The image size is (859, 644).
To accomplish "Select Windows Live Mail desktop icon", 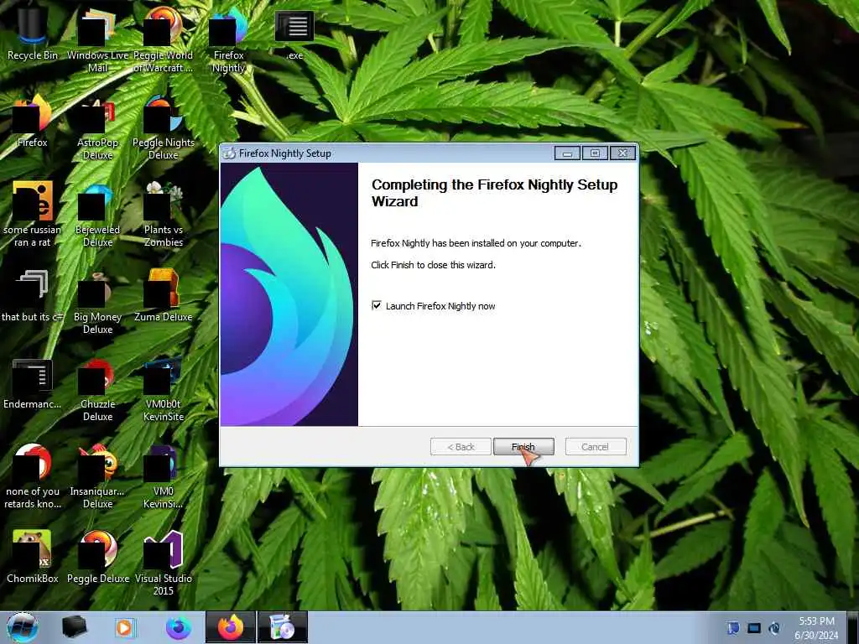I will click(x=97, y=39).
